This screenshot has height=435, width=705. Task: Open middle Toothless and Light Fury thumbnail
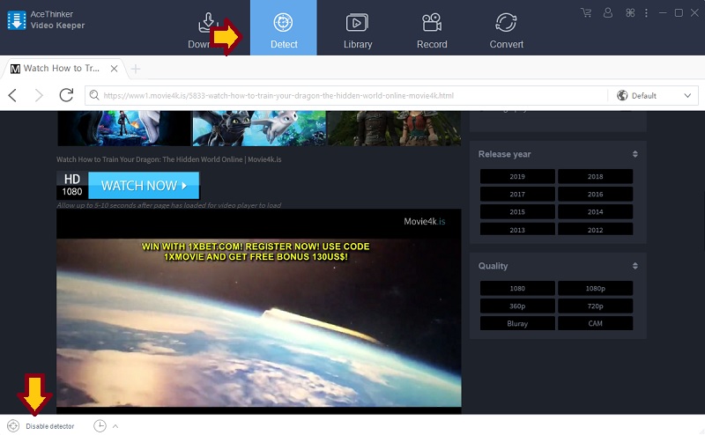coord(259,129)
